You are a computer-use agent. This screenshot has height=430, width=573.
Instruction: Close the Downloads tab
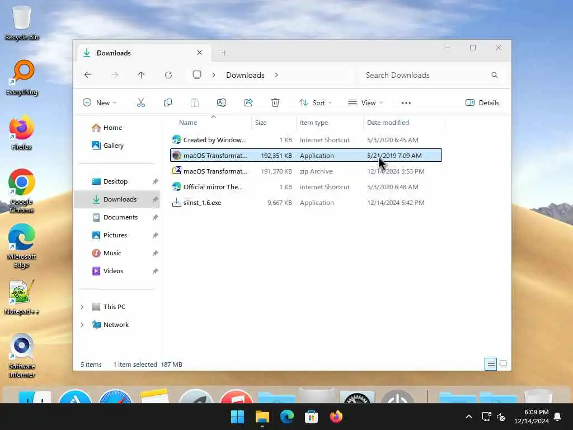tap(200, 53)
